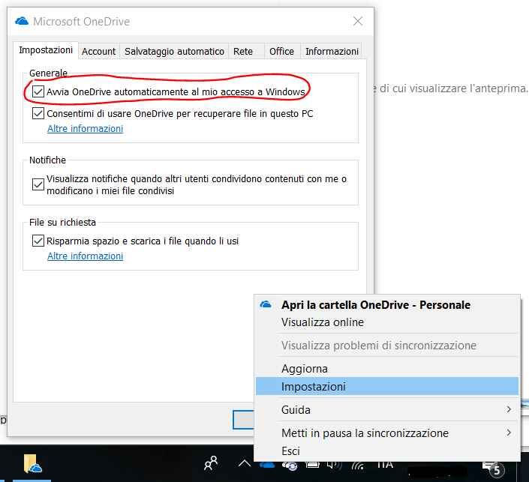Toggle Consentimi di usare OneDrive per recuperare file
529x482 pixels.
[38, 114]
